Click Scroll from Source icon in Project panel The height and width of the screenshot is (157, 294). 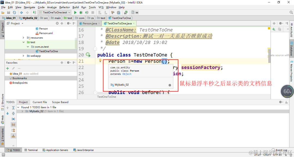[57, 23]
